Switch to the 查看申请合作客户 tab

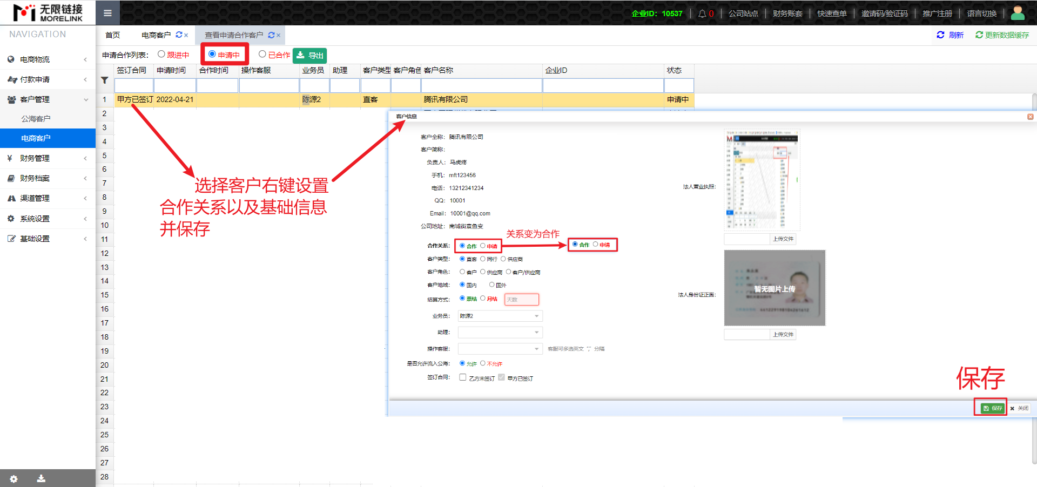tap(234, 35)
